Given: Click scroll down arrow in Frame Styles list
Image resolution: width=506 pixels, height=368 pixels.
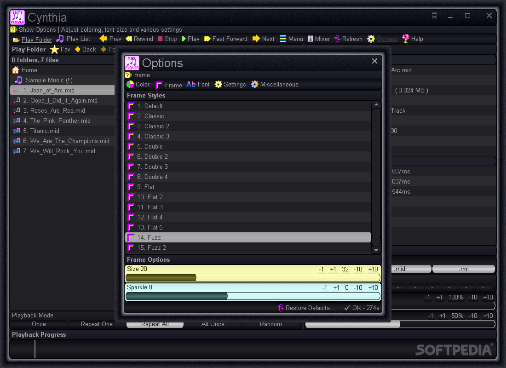Looking at the screenshot, I should (x=376, y=250).
